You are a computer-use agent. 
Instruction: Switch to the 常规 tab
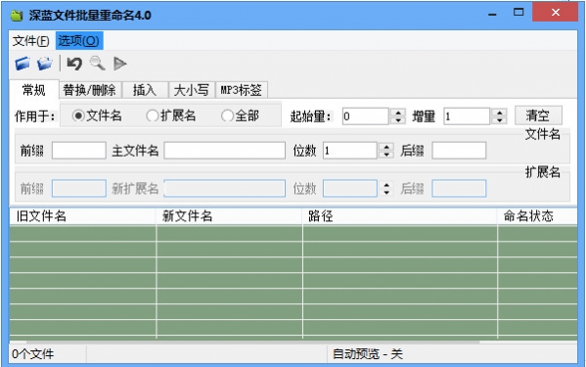33,90
